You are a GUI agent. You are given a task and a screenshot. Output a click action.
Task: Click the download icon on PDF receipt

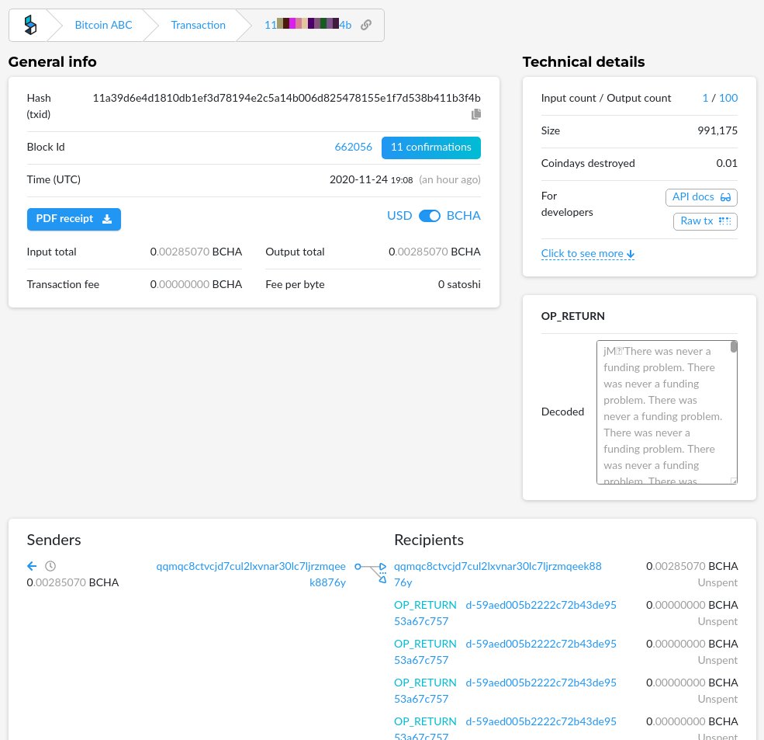click(x=106, y=218)
